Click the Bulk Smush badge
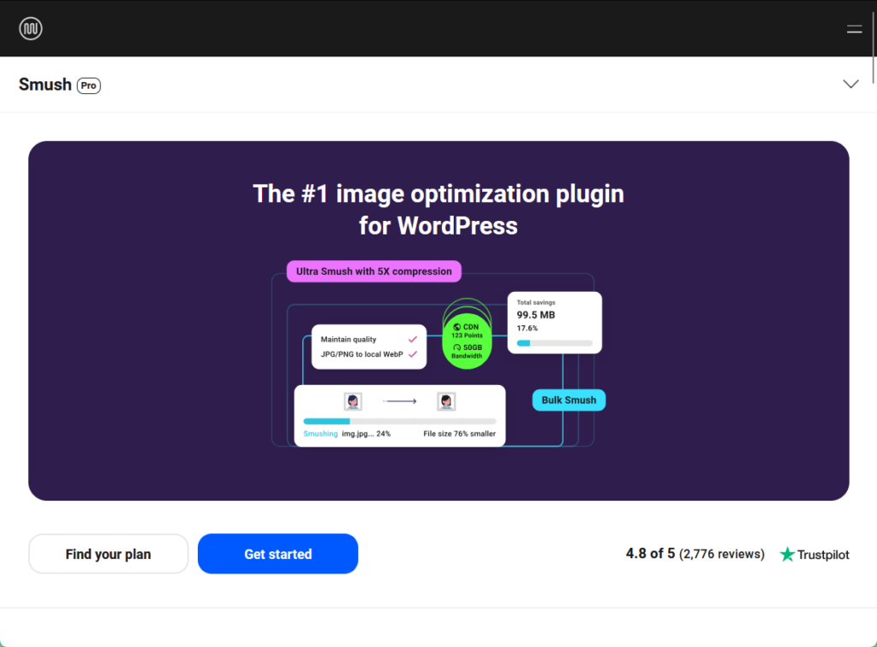877x647 pixels. pyautogui.click(x=569, y=400)
